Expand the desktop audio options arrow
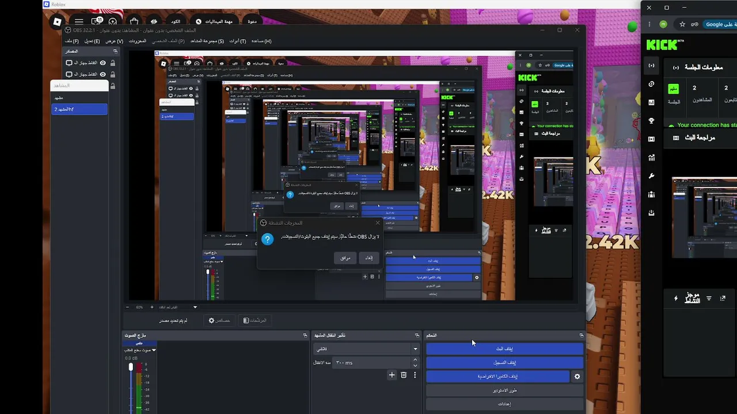The width and height of the screenshot is (737, 414). click(x=154, y=350)
